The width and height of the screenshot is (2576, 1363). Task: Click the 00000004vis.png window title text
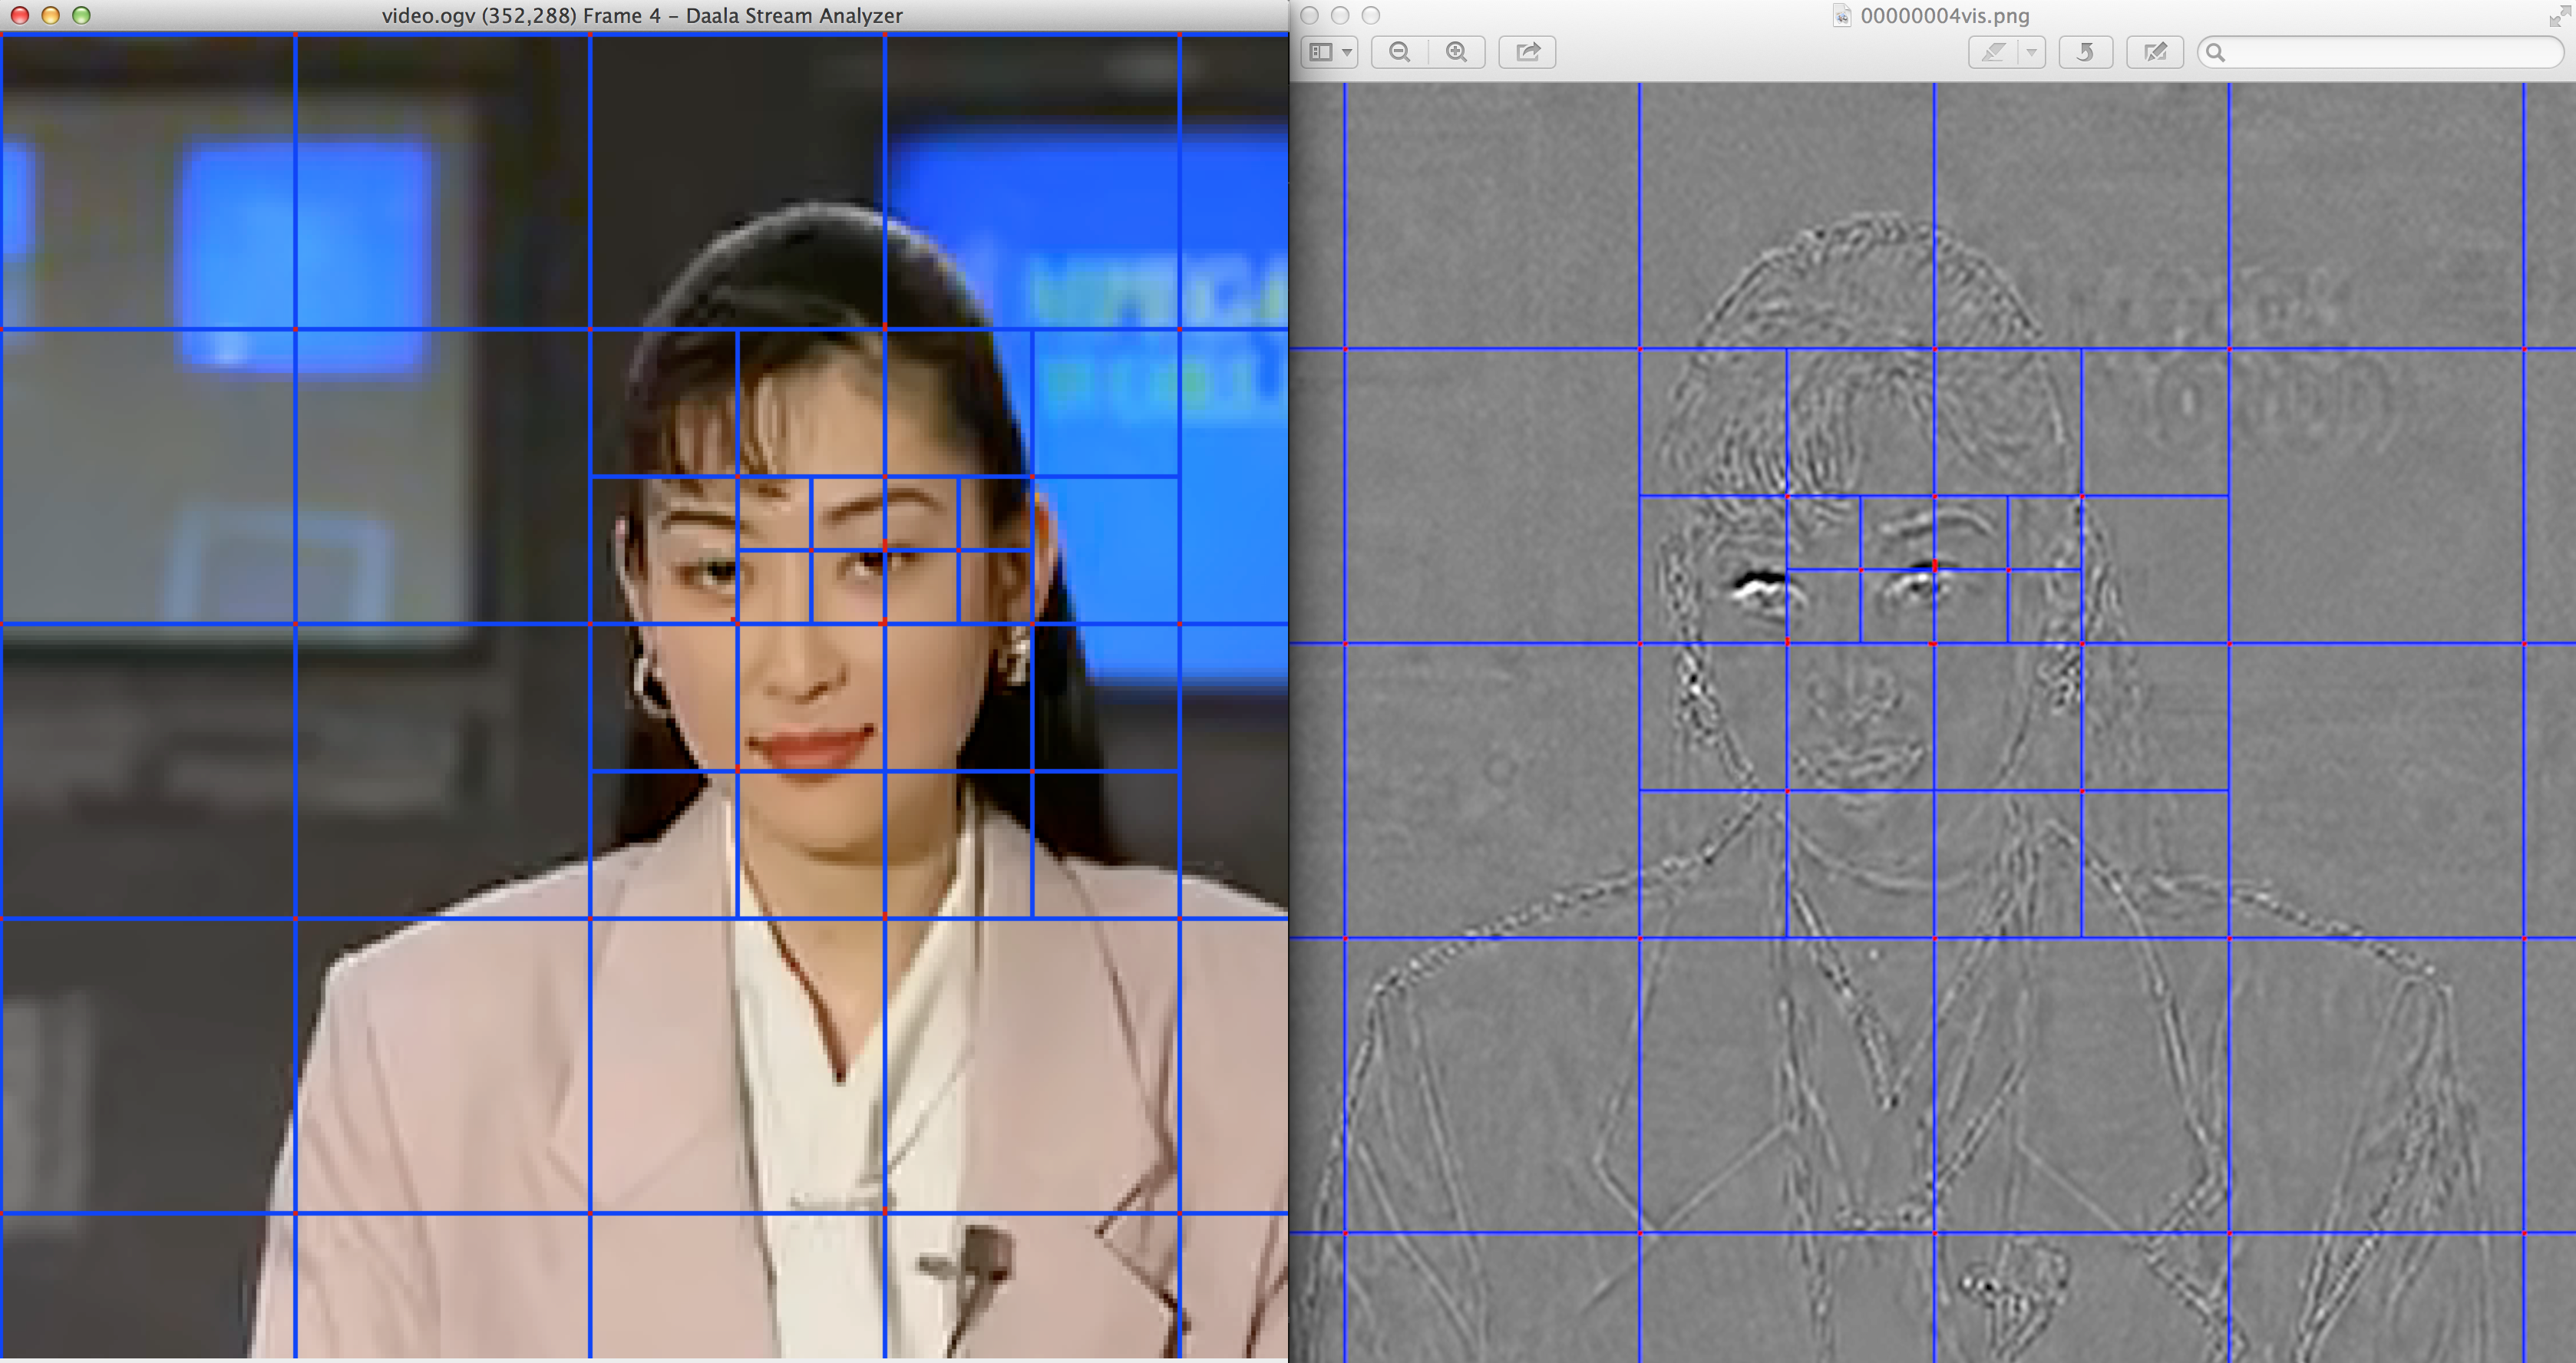[x=1945, y=15]
